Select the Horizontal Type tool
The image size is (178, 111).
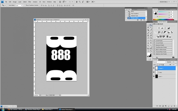point(151,43)
